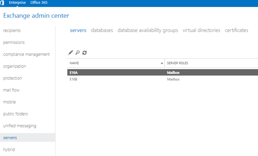258x156 pixels.
Task: Click Mailbox role for E16A
Action: click(173, 72)
